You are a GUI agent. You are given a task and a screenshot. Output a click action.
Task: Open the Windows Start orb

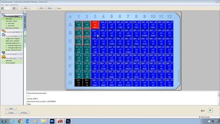[x=4, y=121]
